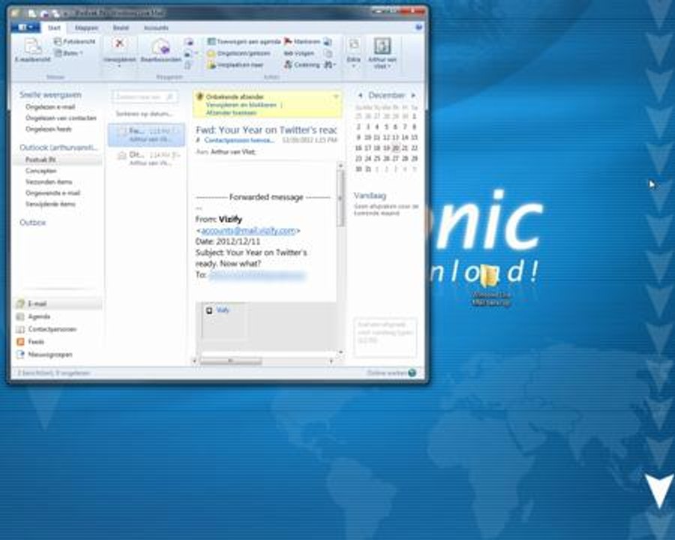Click Contactpersoon toevoegen link

tap(239, 140)
